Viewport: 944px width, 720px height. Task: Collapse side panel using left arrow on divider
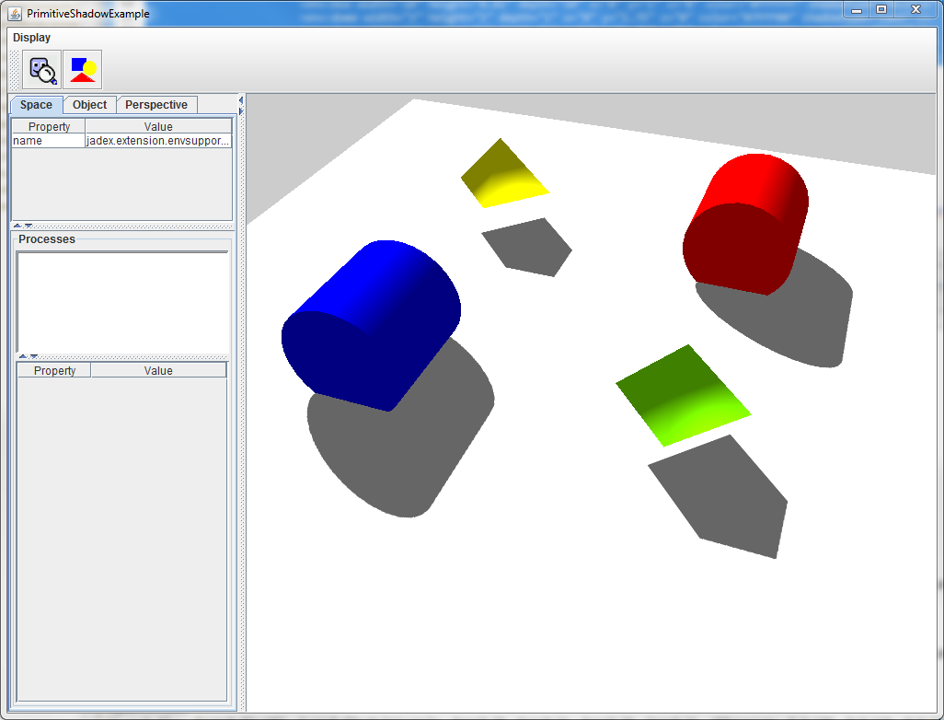click(x=241, y=99)
